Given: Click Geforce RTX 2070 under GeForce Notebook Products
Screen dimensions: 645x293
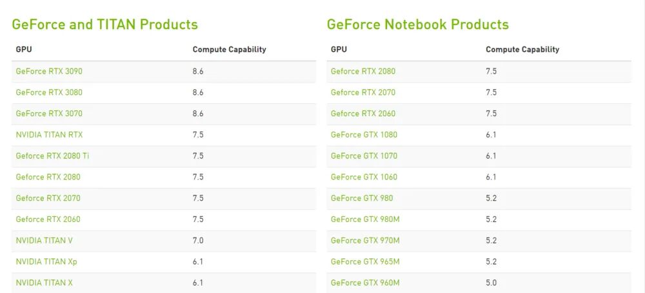Looking at the screenshot, I should (x=363, y=92).
